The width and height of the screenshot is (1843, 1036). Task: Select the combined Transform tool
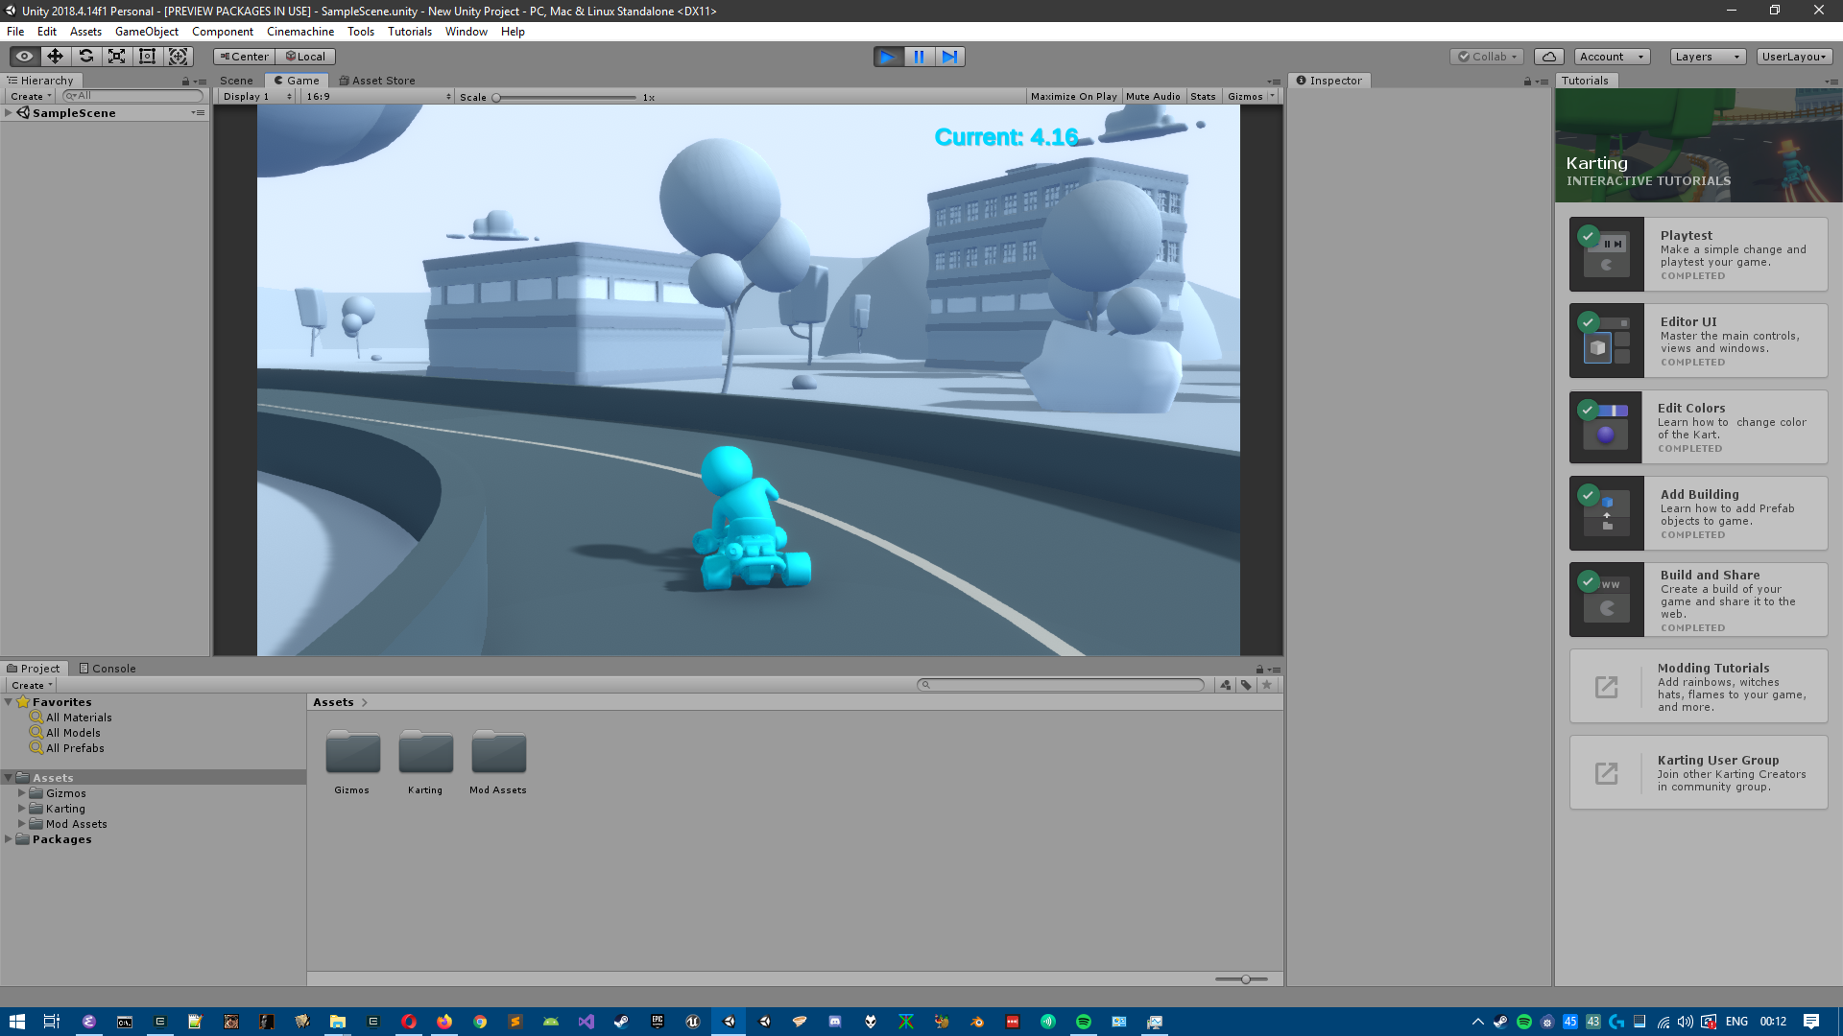(178, 57)
